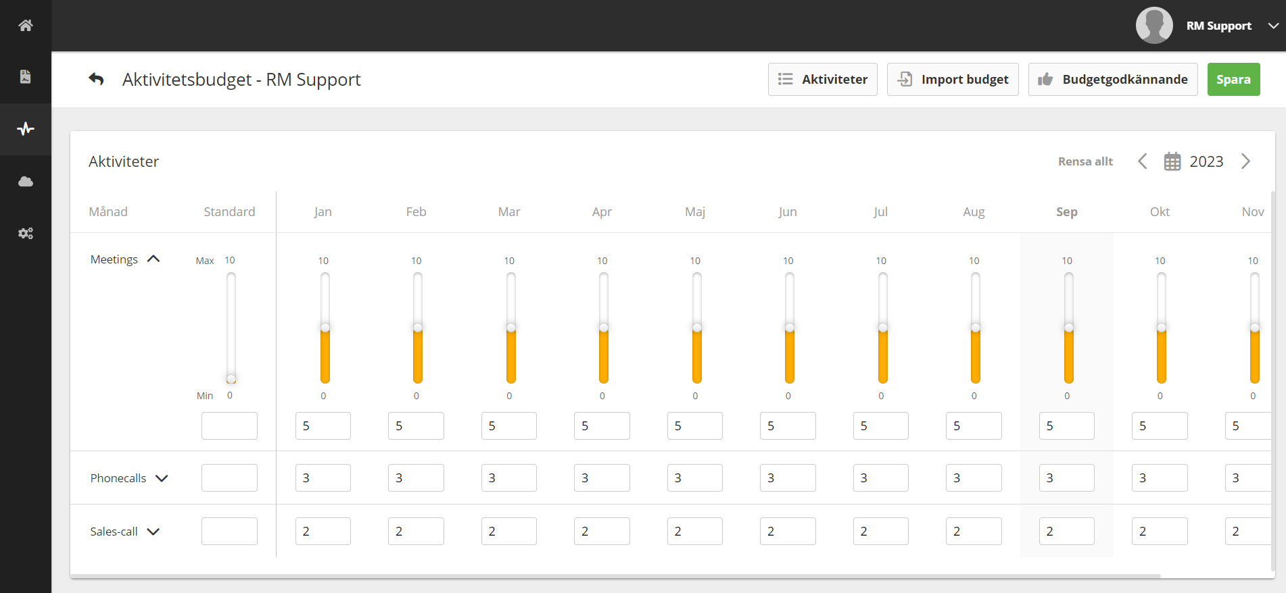
Task: Open the calendar year picker icon
Action: coord(1172,161)
